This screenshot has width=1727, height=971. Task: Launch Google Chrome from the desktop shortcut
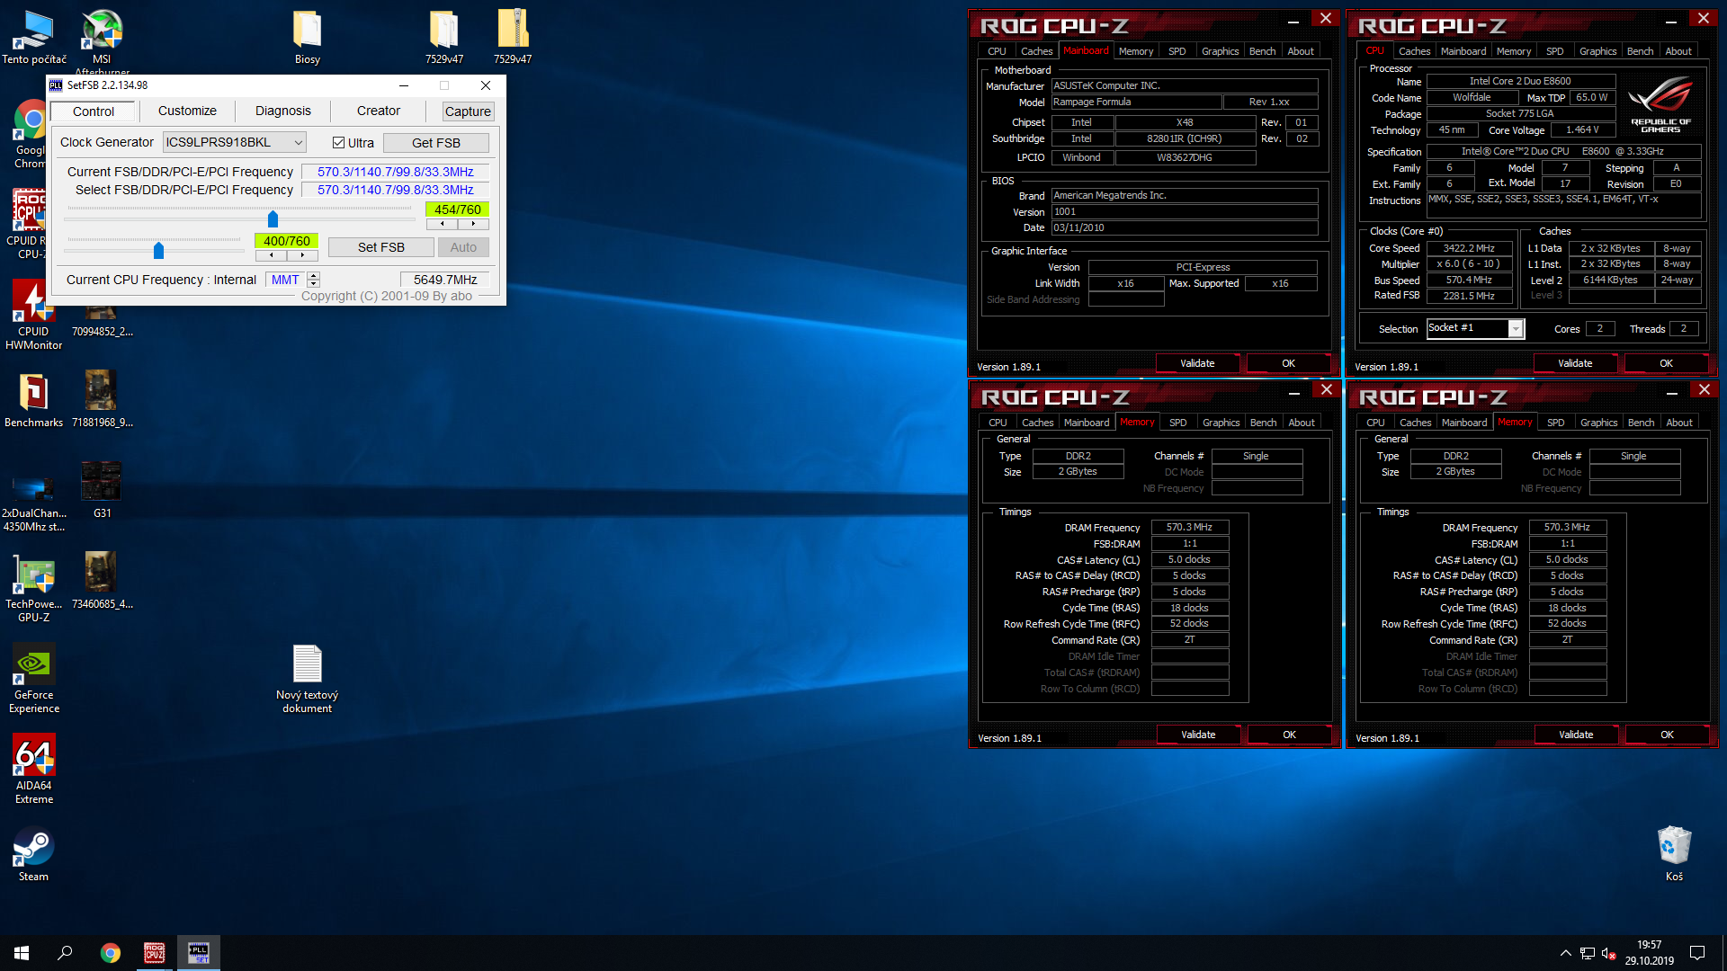[x=31, y=135]
